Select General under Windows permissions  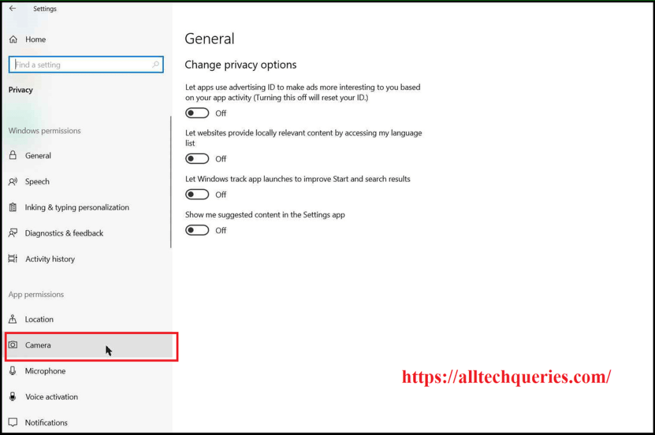click(38, 155)
